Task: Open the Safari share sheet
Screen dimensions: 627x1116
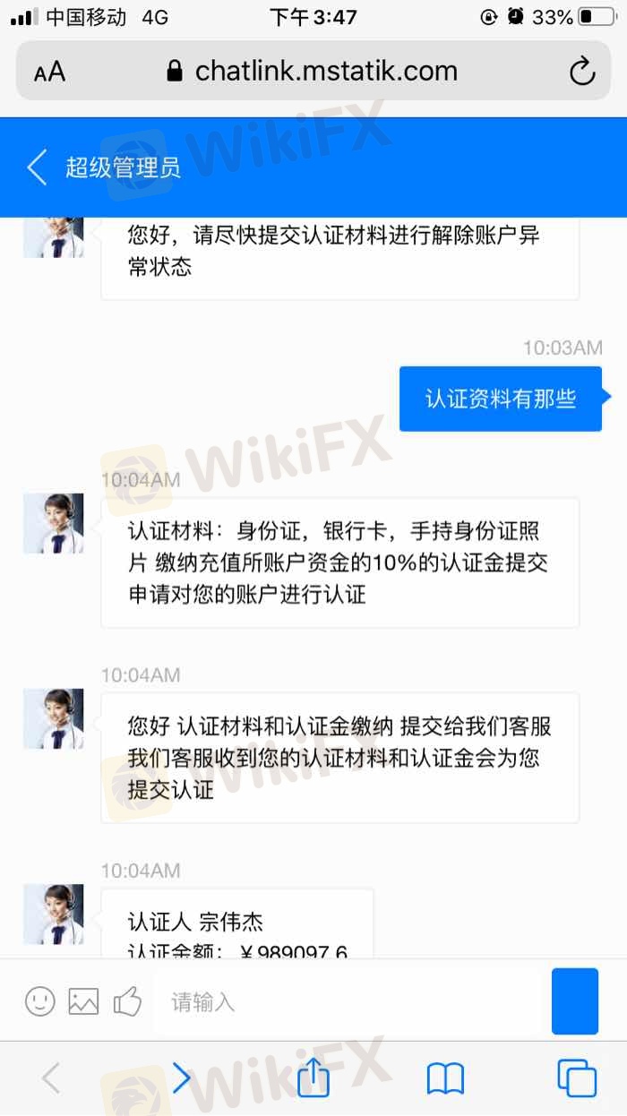Action: point(313,1077)
